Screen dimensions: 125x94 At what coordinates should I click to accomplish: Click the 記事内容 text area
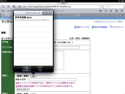pyautogui.click(x=59, y=60)
